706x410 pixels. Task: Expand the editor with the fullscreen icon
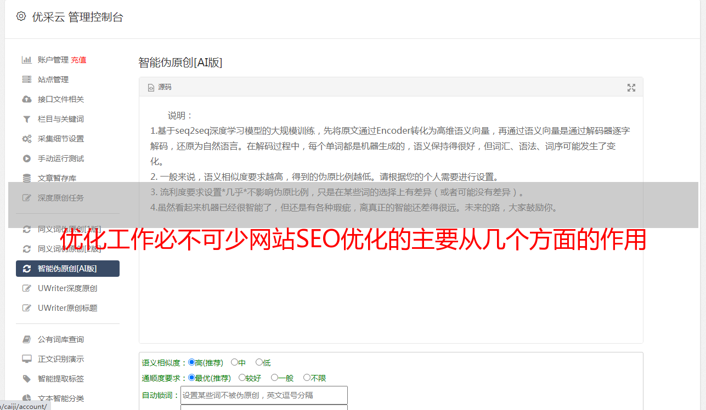(x=631, y=88)
